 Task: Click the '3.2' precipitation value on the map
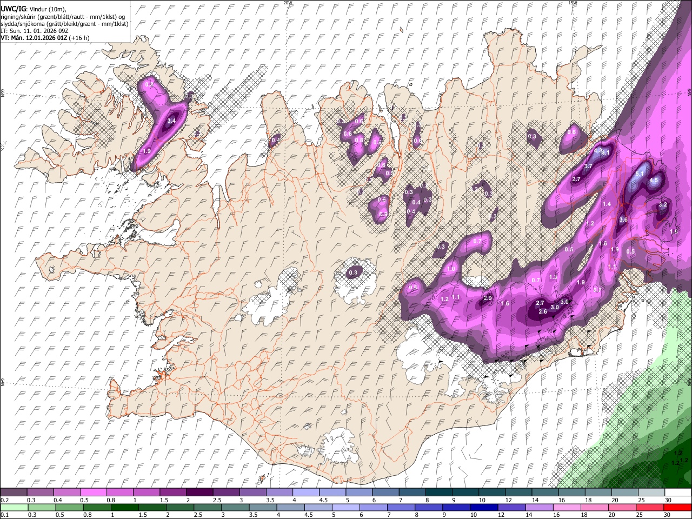point(663,205)
